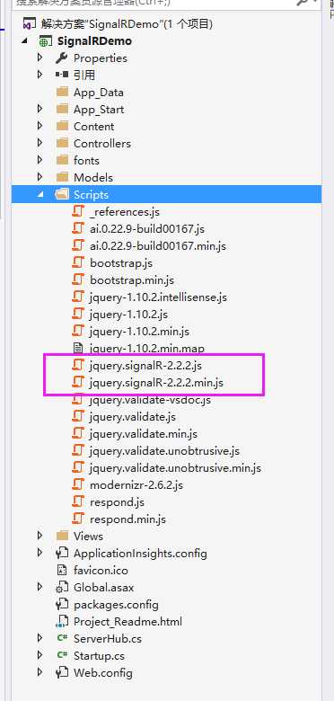The height and width of the screenshot is (701, 334).
Task: Expand the Web.config node
Action: point(40,672)
